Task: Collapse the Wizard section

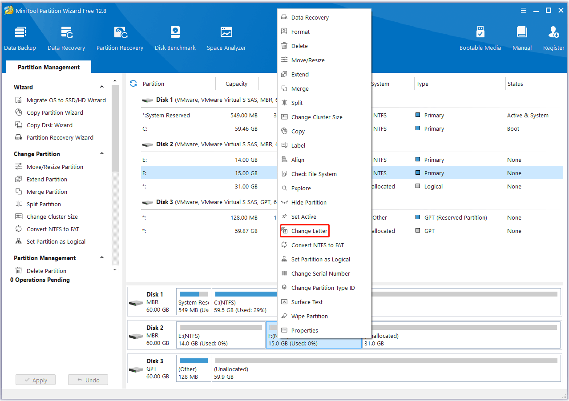Action: [101, 87]
